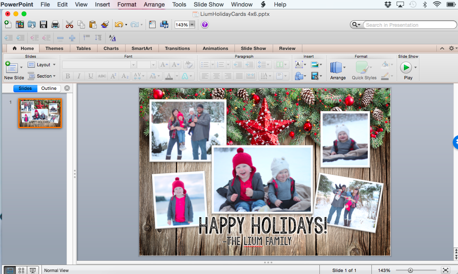Click the Insert Picture icon

coord(315,65)
